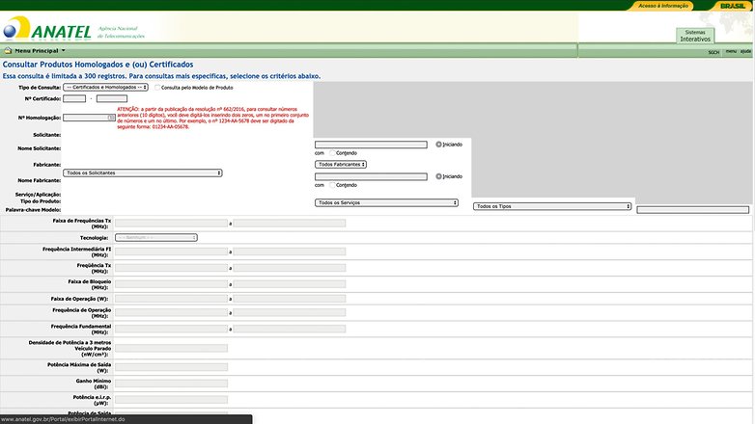
Task: Open the Tipo de Consulta dropdown
Action: pyautogui.click(x=105, y=88)
